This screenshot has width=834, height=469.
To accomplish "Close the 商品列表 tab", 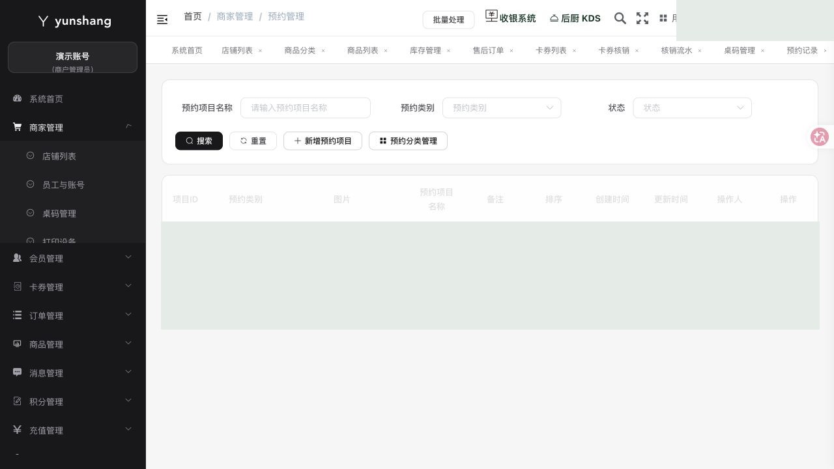I will pyautogui.click(x=386, y=50).
